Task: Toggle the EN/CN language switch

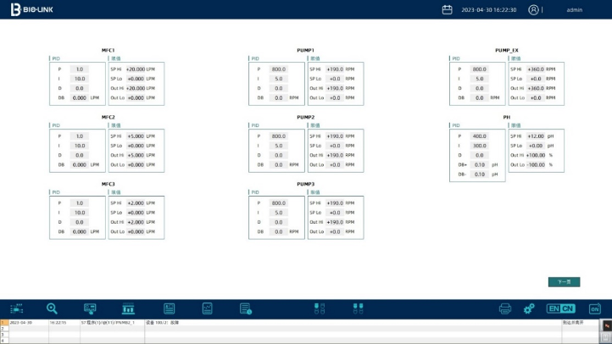Action: click(560, 308)
